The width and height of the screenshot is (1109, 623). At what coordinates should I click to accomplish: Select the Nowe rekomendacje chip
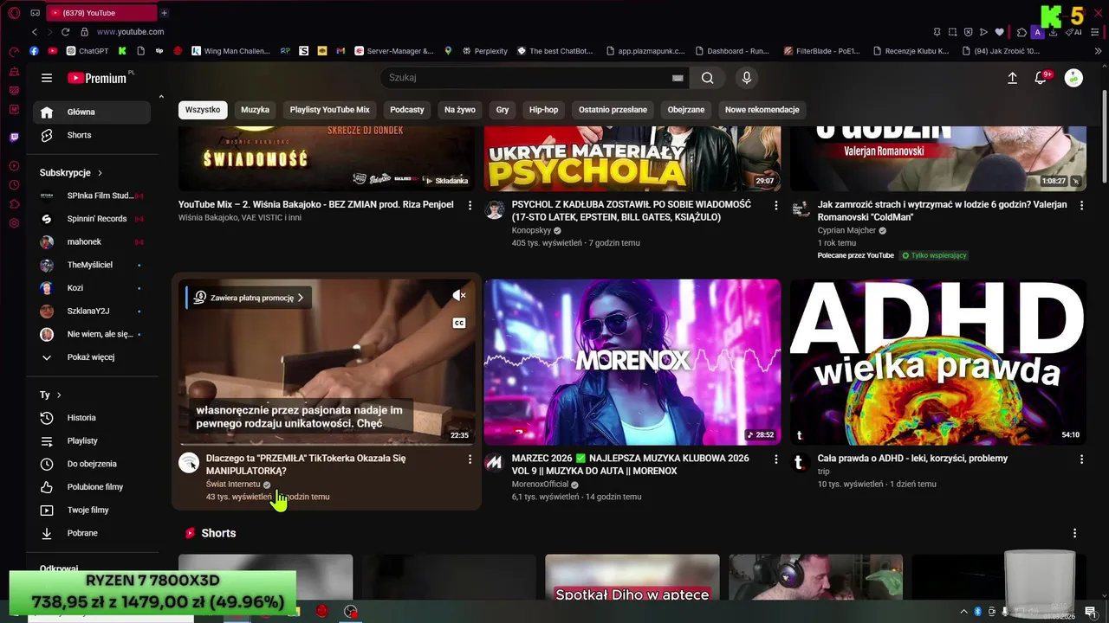(x=762, y=110)
